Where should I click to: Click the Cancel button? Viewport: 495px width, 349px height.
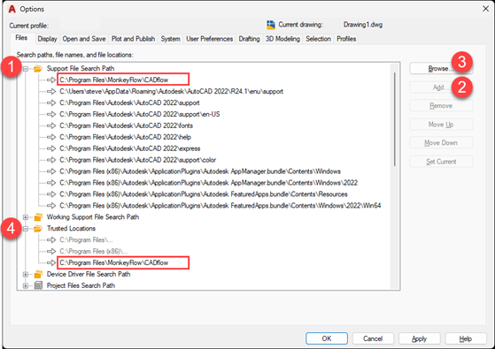coord(373,338)
